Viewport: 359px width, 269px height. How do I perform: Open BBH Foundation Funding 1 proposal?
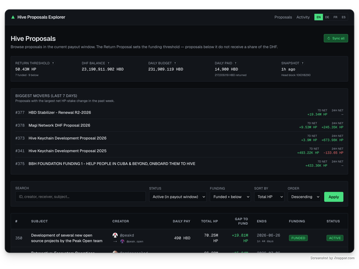(x=112, y=164)
